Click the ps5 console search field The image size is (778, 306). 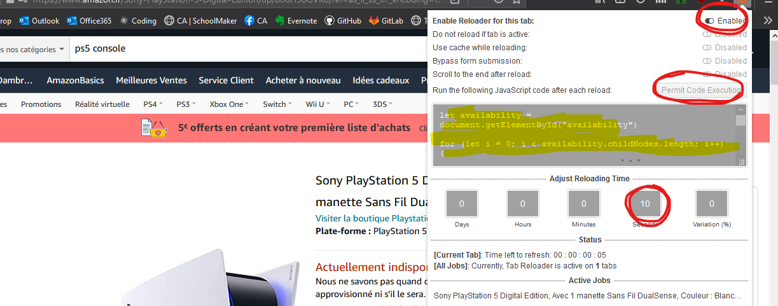tap(248, 48)
